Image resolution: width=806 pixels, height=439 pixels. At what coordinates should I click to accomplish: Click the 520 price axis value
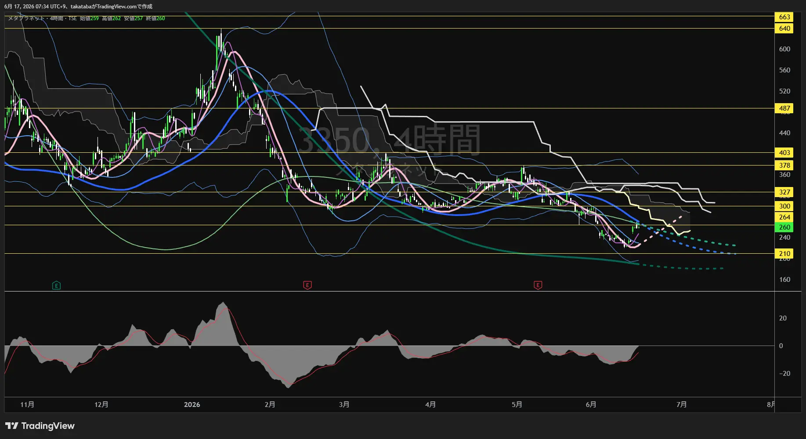point(784,91)
